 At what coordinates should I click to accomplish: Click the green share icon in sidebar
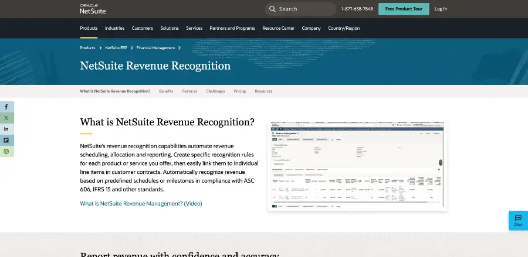pyautogui.click(x=6, y=151)
